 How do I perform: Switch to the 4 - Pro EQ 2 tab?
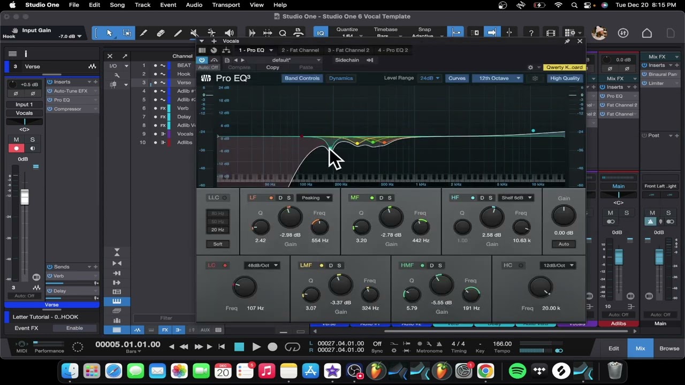pos(393,50)
